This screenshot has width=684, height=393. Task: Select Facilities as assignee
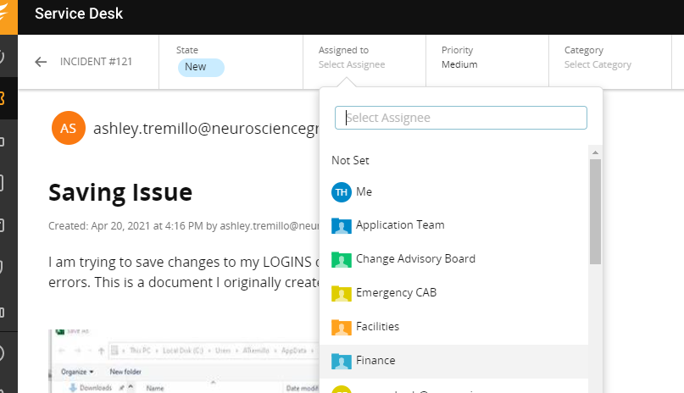click(453, 327)
